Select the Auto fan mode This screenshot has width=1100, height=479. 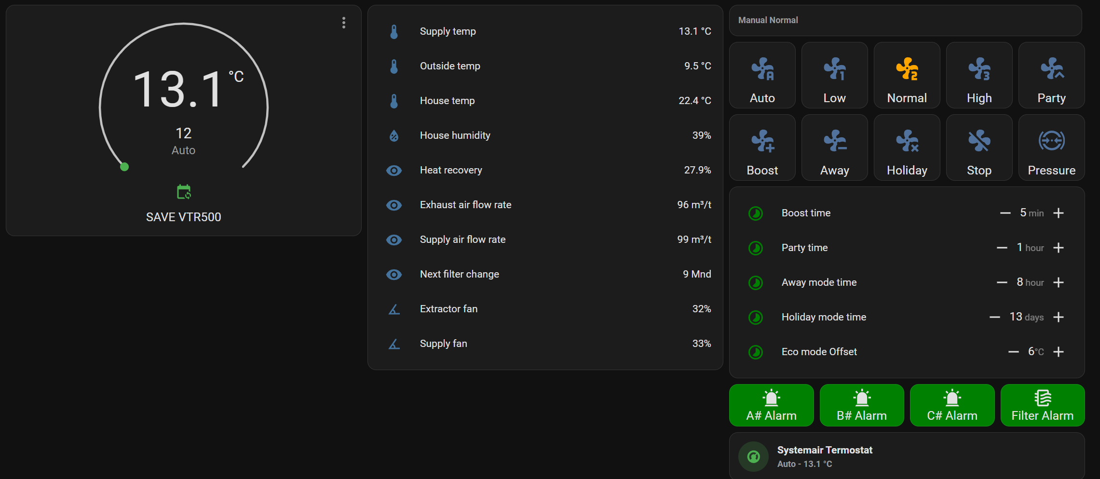pos(762,75)
